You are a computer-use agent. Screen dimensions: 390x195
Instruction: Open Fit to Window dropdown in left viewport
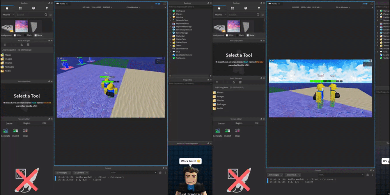pyautogui.click(x=133, y=7)
